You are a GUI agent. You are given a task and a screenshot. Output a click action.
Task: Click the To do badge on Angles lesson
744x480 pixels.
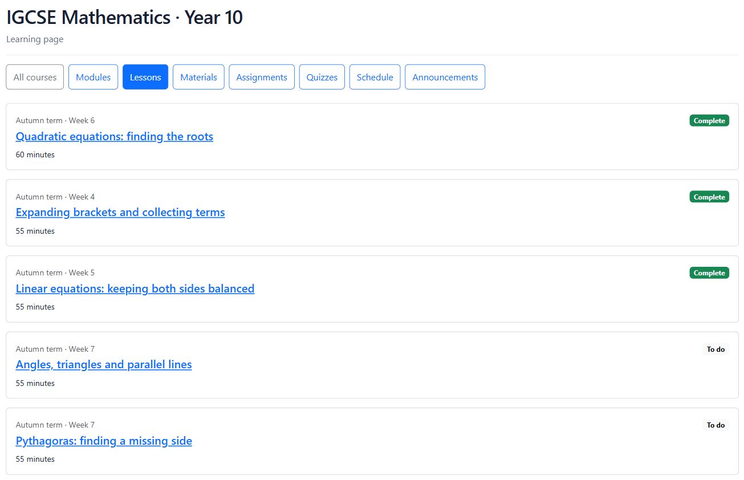coord(715,349)
